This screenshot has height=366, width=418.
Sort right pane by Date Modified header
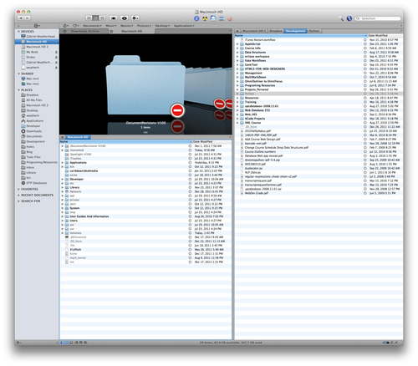[385, 36]
